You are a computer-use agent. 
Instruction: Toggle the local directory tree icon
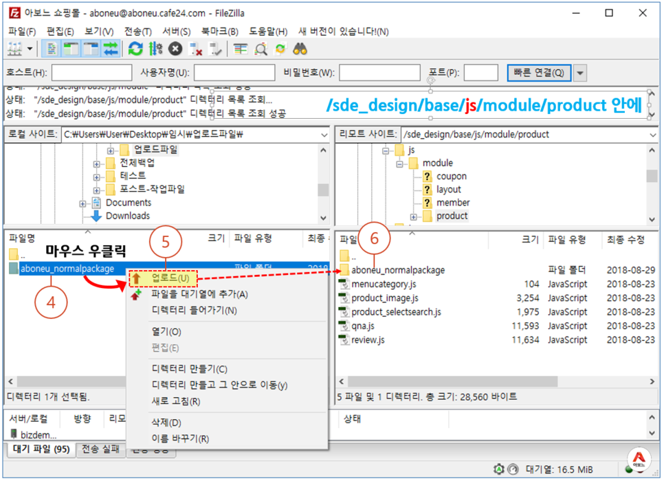click(71, 49)
